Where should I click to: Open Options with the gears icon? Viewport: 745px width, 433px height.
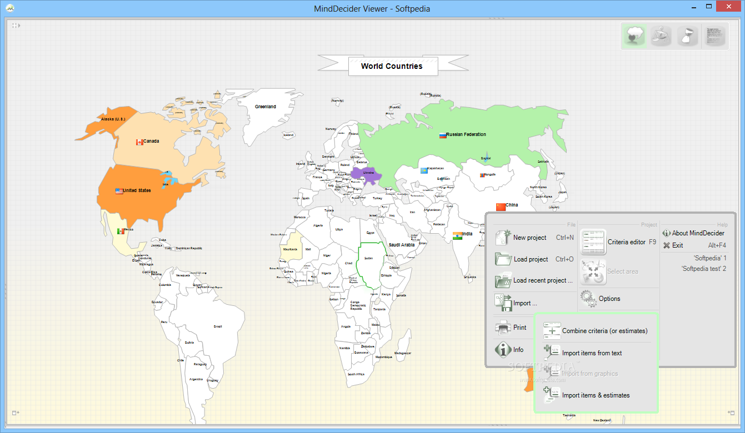pyautogui.click(x=601, y=299)
